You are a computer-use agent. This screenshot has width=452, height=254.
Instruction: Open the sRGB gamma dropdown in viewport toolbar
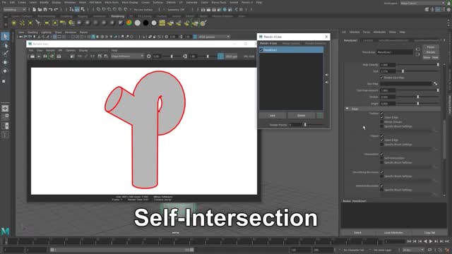[214, 37]
